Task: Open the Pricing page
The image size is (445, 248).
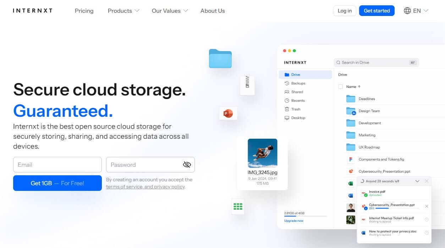Action: point(84,11)
